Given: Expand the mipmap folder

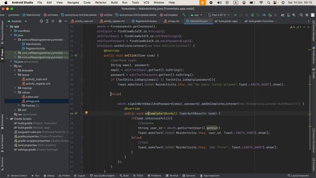Looking at the screenshot, I should [x=15, y=88].
